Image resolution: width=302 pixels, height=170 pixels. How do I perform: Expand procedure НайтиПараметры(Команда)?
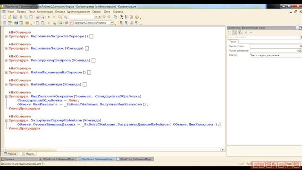[6, 85]
